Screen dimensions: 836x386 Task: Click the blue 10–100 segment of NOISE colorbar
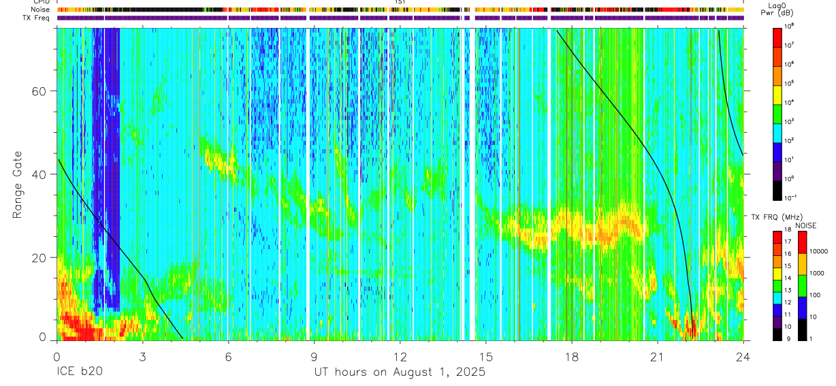coord(802,308)
